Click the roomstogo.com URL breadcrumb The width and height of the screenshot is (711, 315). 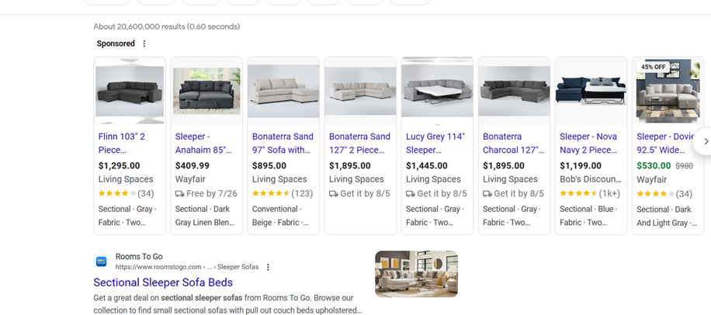point(186,267)
